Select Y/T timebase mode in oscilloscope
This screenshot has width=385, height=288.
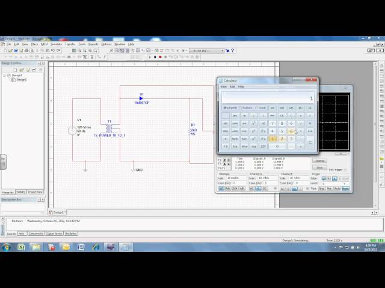(221, 188)
